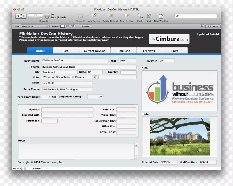Open the Event Detail layout dropdown

click(34, 26)
